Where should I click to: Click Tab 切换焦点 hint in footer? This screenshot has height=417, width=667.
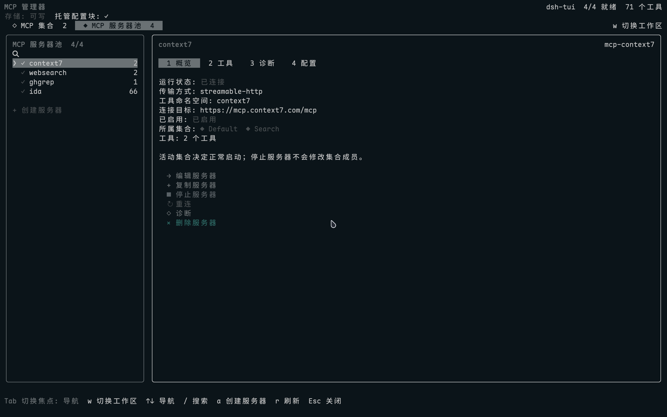pos(41,401)
